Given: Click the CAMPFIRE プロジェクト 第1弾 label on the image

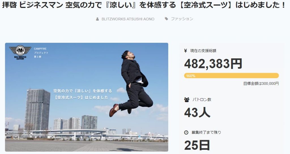Looking at the screenshot, I should click(41, 53).
